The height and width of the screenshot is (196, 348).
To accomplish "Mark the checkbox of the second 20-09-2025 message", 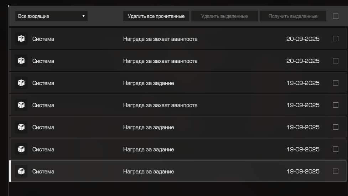I will pos(336,61).
